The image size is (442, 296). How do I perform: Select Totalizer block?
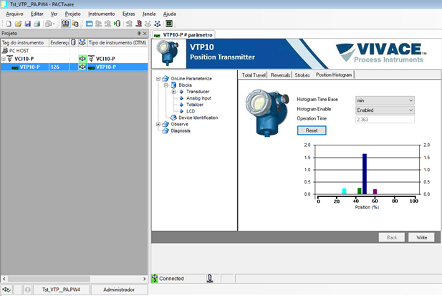(x=195, y=105)
